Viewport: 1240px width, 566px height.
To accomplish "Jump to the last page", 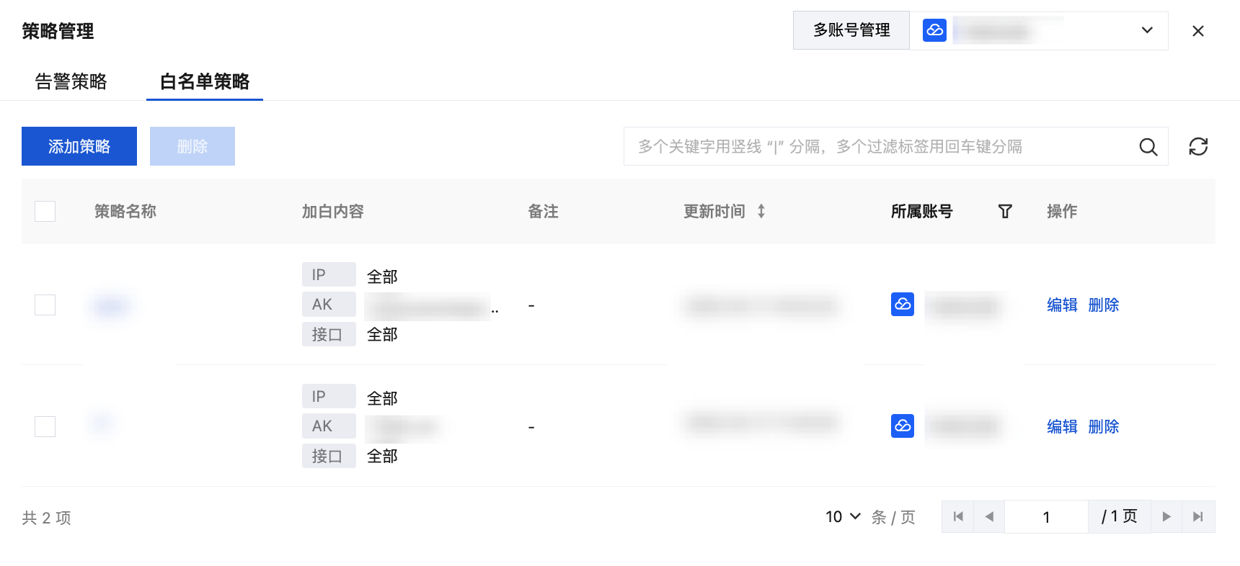I will [x=1198, y=516].
